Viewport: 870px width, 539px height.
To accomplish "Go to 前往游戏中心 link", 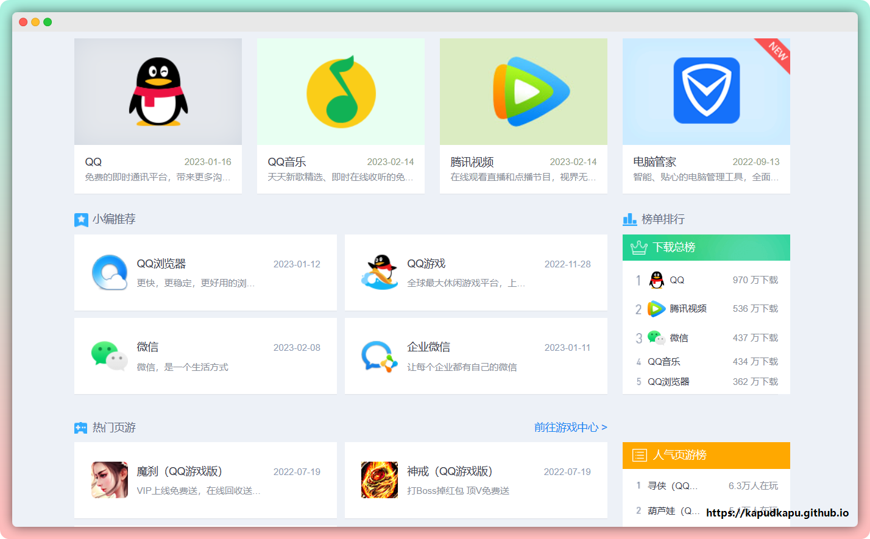I will pos(570,428).
